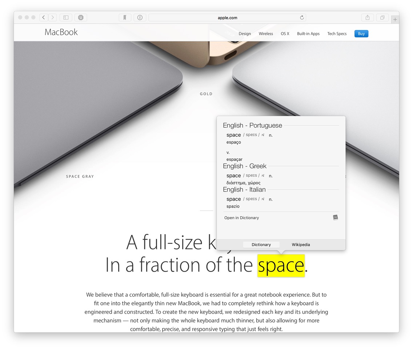
Task: Click the bookmark ribbon toolbar icon
Action: (x=125, y=17)
